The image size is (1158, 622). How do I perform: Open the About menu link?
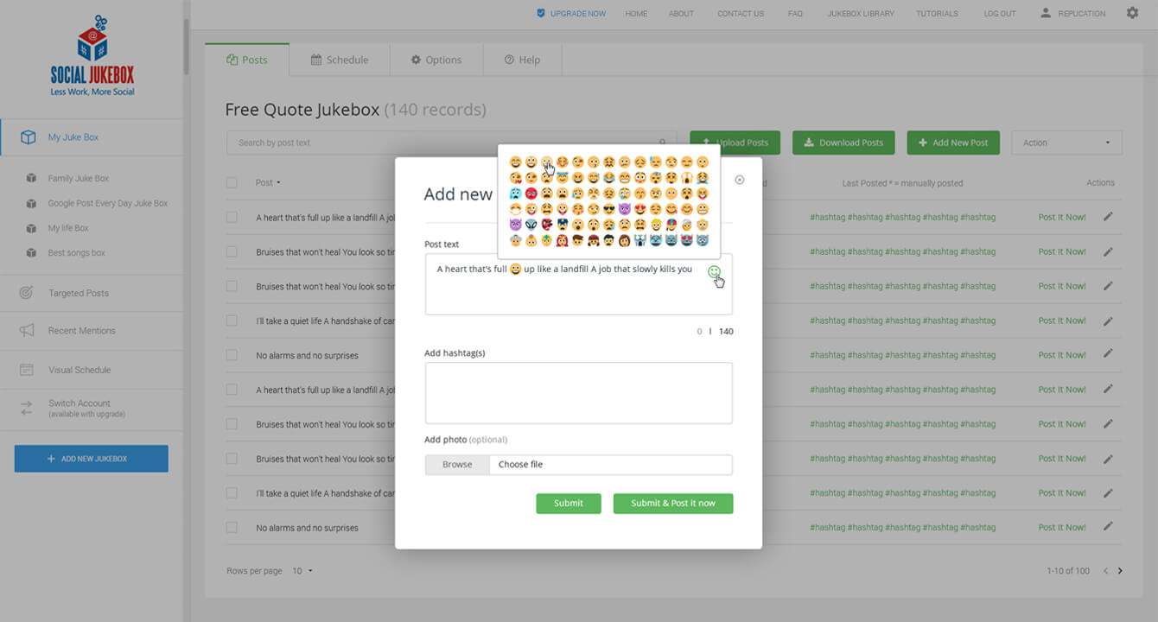[x=681, y=14]
